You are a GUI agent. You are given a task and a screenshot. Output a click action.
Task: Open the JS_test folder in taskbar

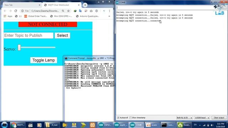[x=52, y=125]
